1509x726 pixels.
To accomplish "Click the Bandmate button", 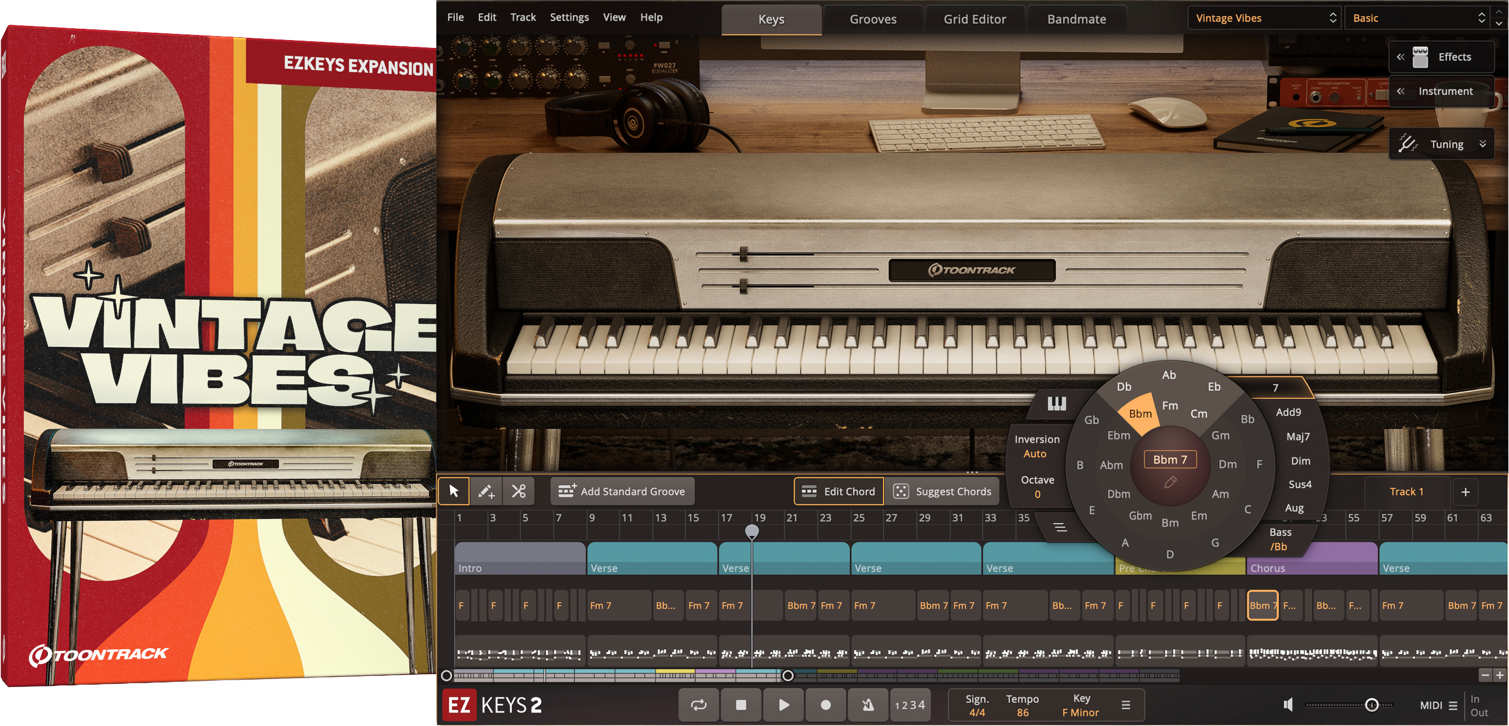I will (x=1075, y=18).
